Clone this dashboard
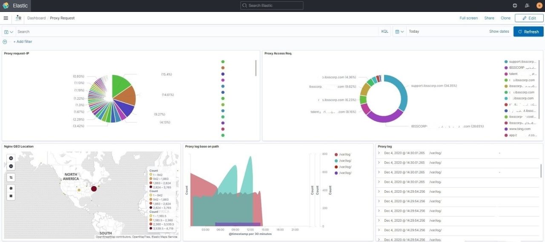545x242 pixels. point(505,18)
